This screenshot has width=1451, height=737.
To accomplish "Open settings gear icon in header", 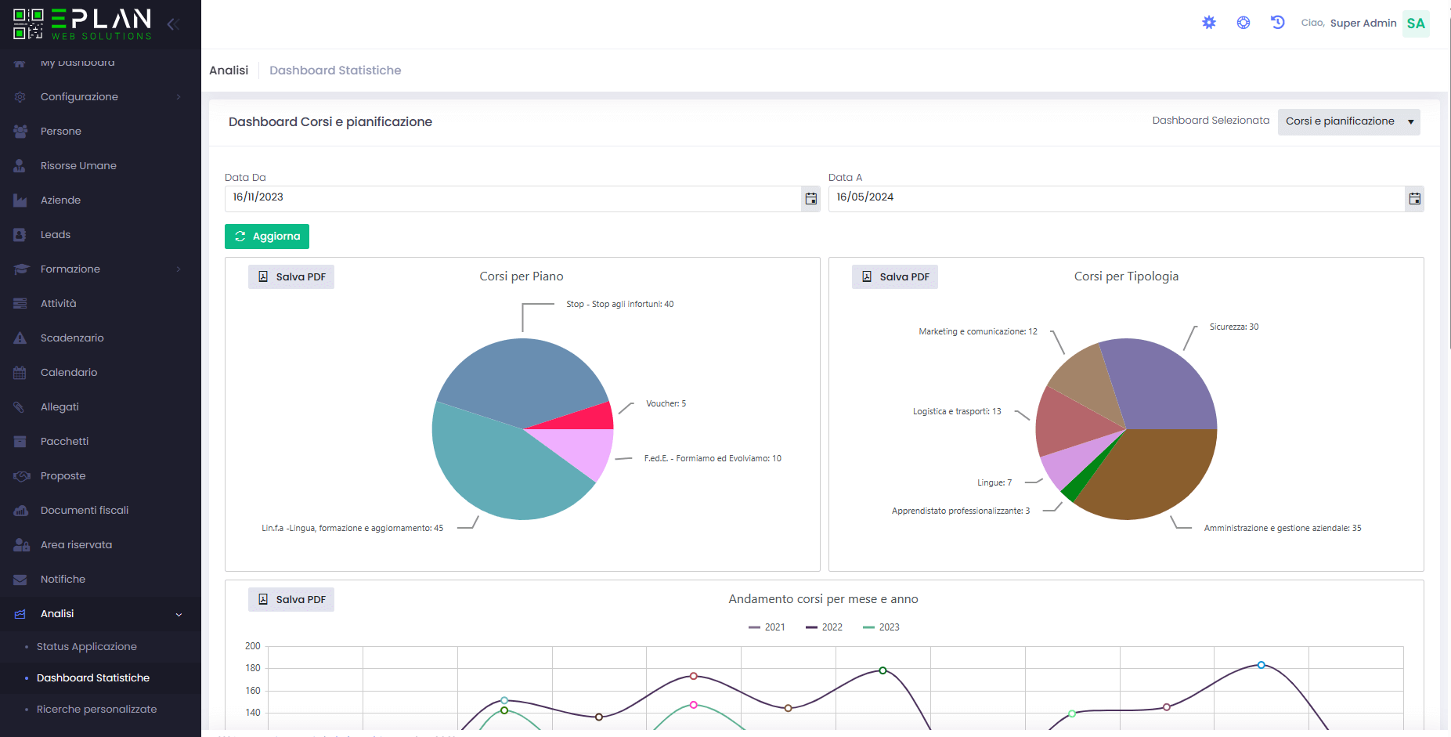I will [x=1209, y=23].
